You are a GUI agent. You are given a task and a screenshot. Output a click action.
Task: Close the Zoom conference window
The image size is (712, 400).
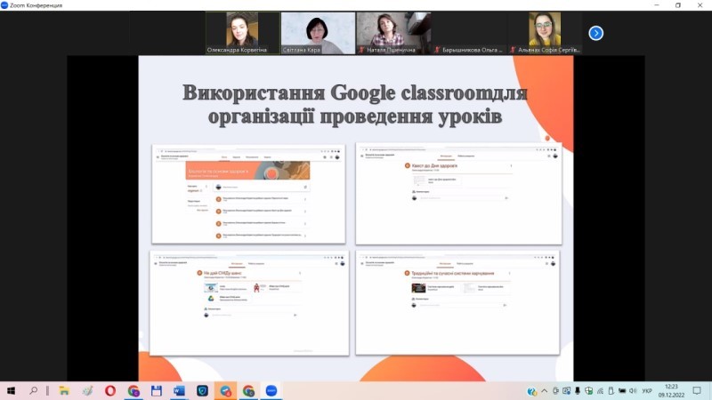[700, 5]
